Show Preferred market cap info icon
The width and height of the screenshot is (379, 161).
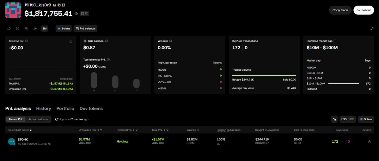pyautogui.click(x=335, y=41)
